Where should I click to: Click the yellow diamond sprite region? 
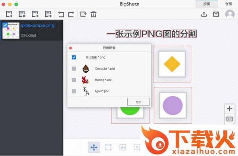pyautogui.click(x=172, y=64)
